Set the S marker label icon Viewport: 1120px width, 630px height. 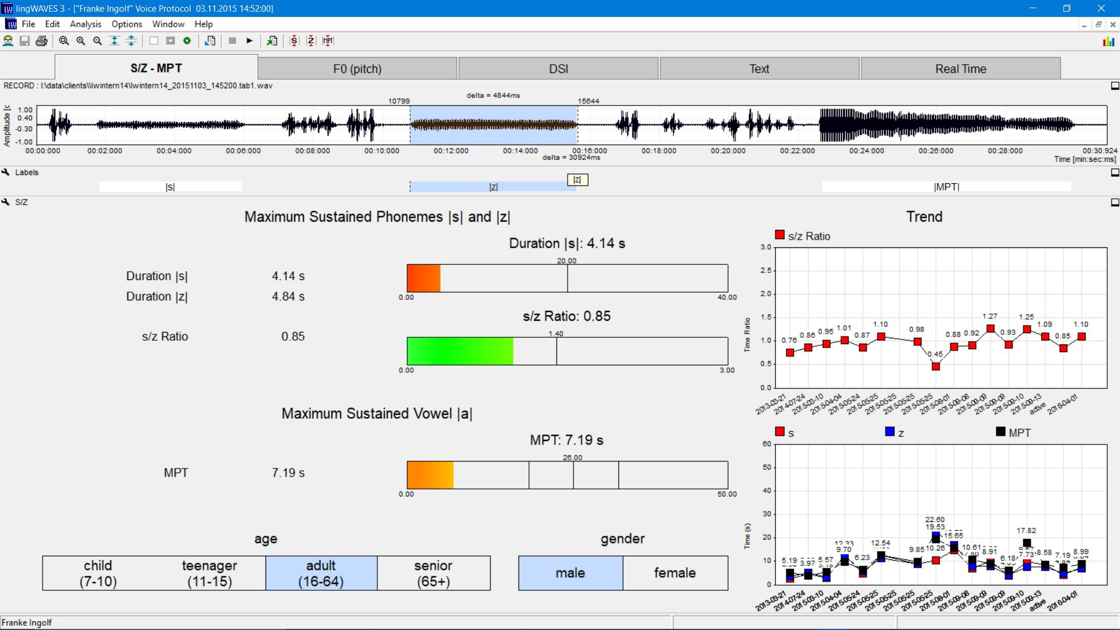294,41
